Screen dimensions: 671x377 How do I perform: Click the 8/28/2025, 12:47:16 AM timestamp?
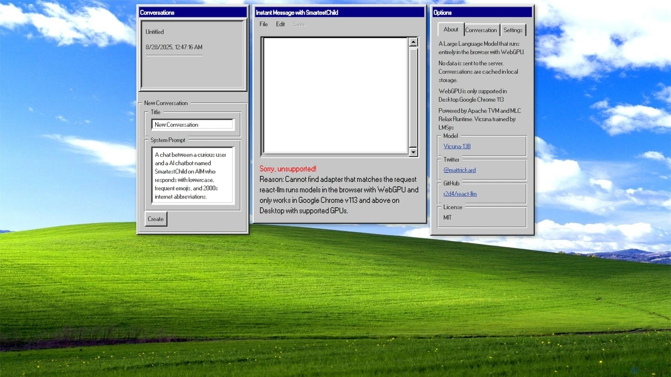[x=174, y=47]
